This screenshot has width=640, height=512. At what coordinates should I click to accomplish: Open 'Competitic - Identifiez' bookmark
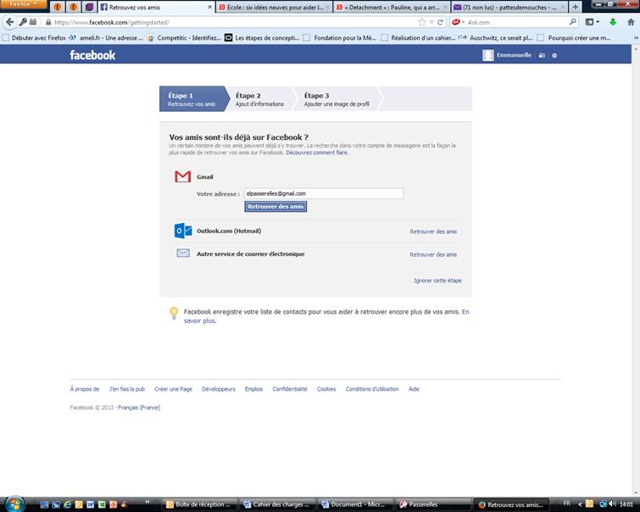point(184,38)
